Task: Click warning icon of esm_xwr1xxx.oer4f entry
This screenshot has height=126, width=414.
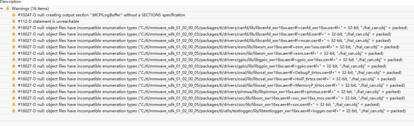Action: (x=13, y=47)
